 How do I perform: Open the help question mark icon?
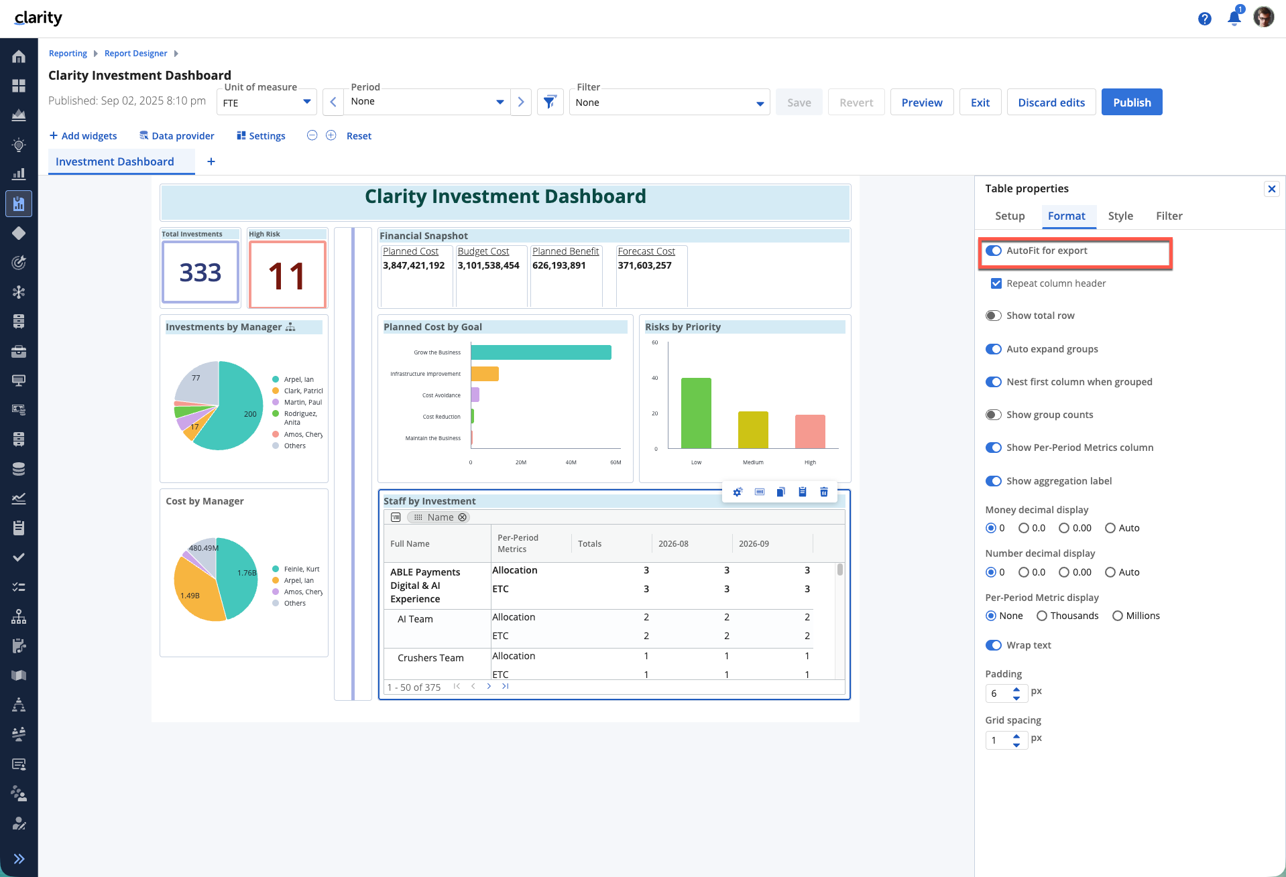(1205, 19)
